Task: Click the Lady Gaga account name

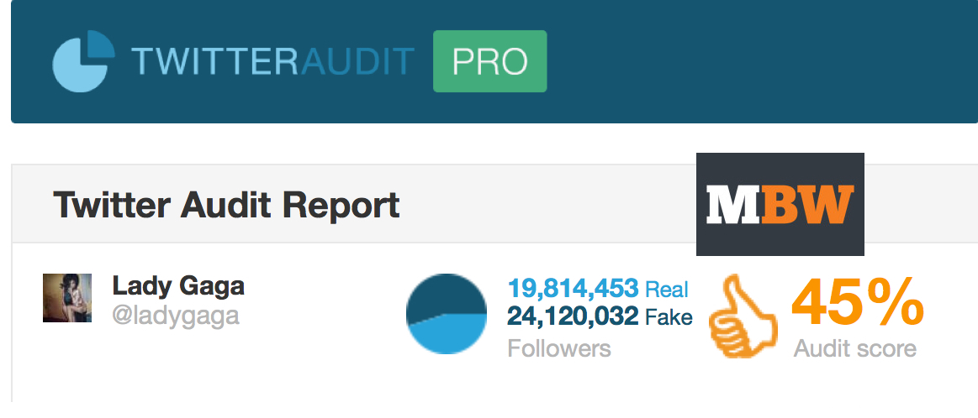Action: coord(178,286)
